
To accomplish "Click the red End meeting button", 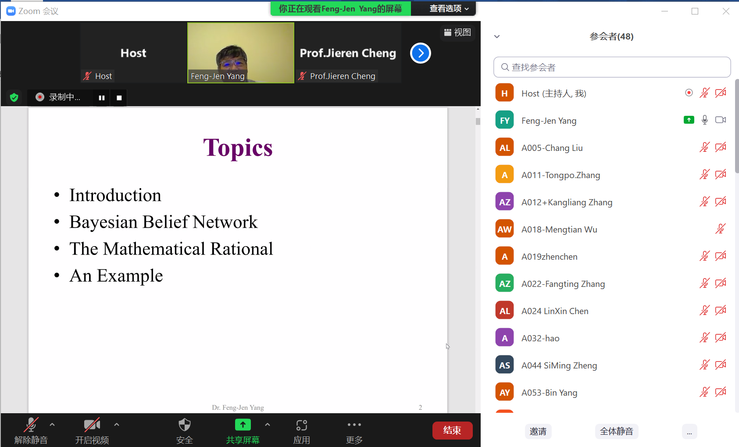I will (x=452, y=430).
